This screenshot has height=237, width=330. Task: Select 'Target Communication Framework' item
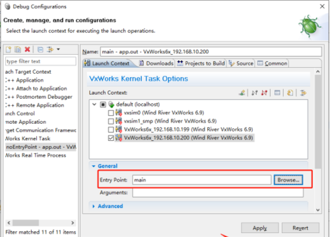(41, 130)
